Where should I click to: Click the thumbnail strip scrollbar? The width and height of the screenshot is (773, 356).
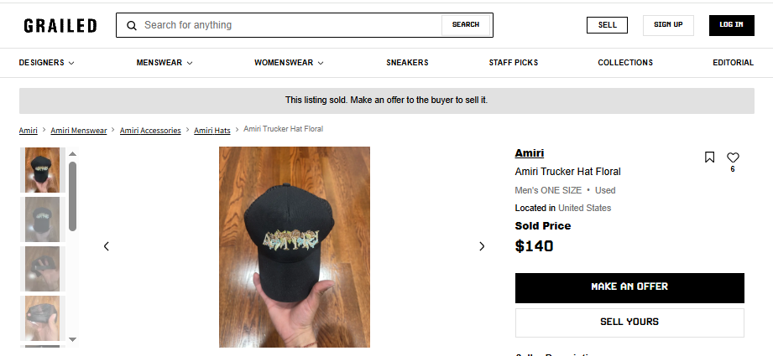pos(72,197)
